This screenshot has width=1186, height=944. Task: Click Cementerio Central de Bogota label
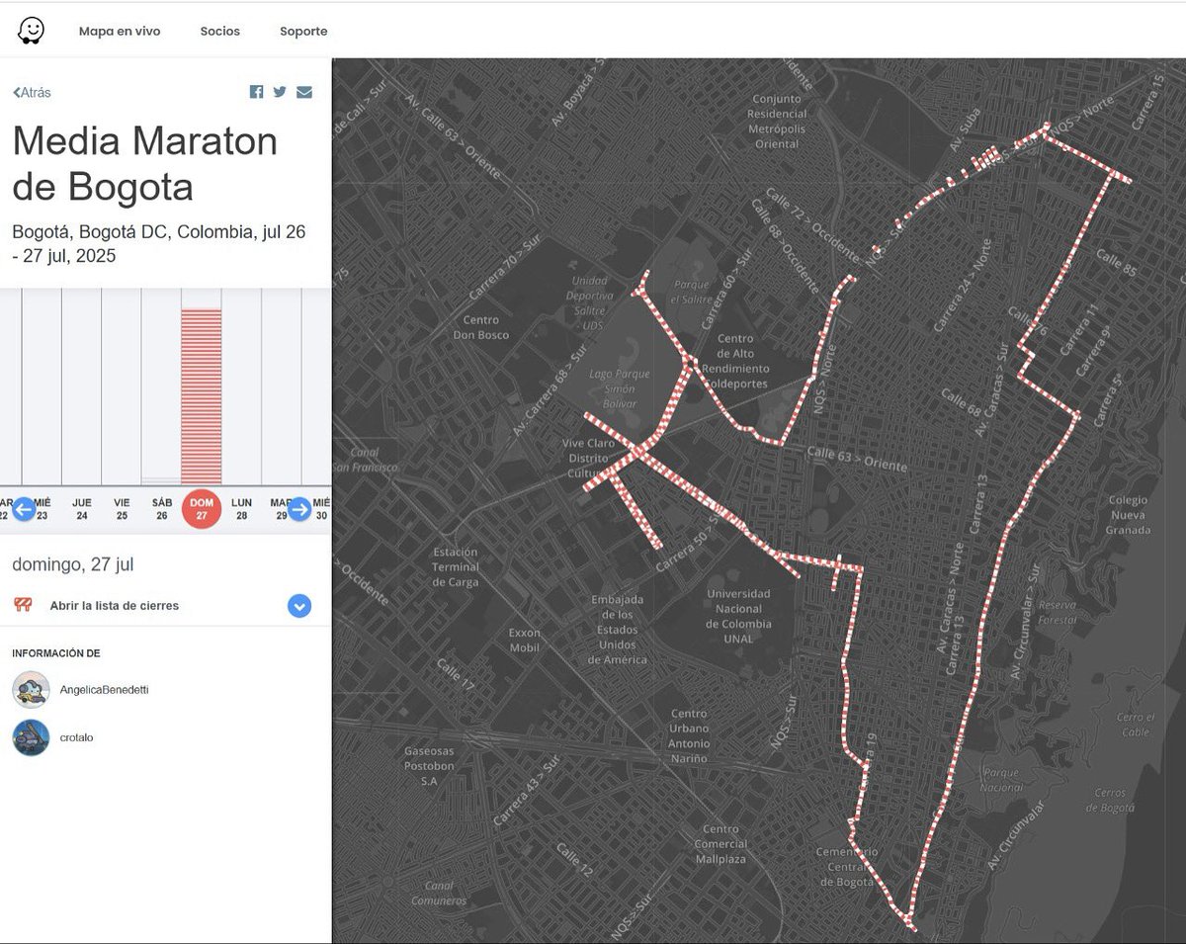click(846, 867)
